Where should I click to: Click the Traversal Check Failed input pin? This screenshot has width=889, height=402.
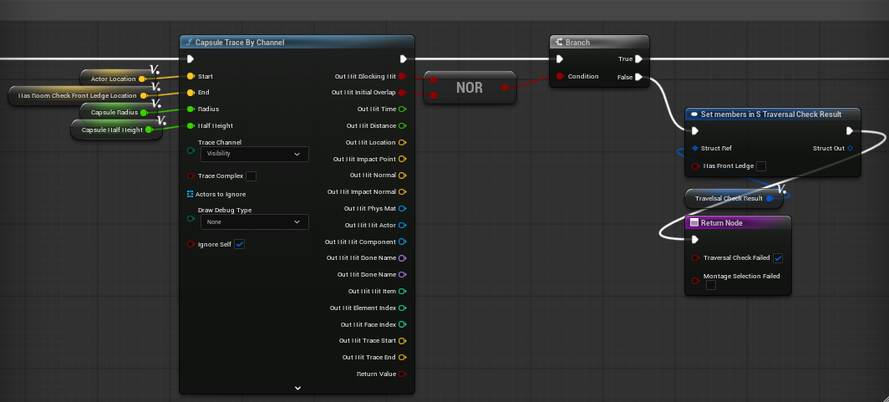[x=695, y=258]
